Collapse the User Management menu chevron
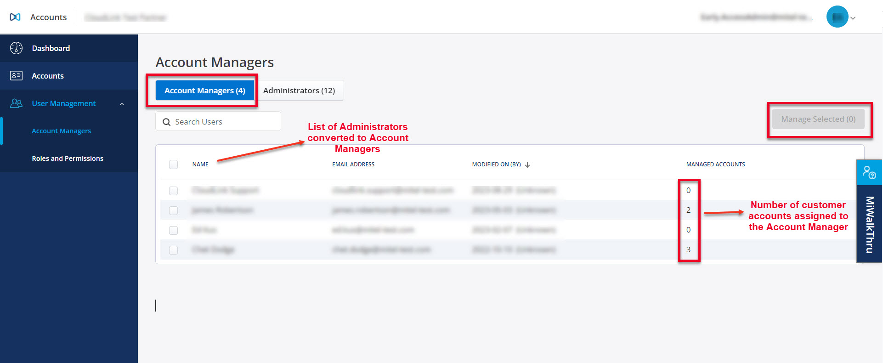 [122, 104]
